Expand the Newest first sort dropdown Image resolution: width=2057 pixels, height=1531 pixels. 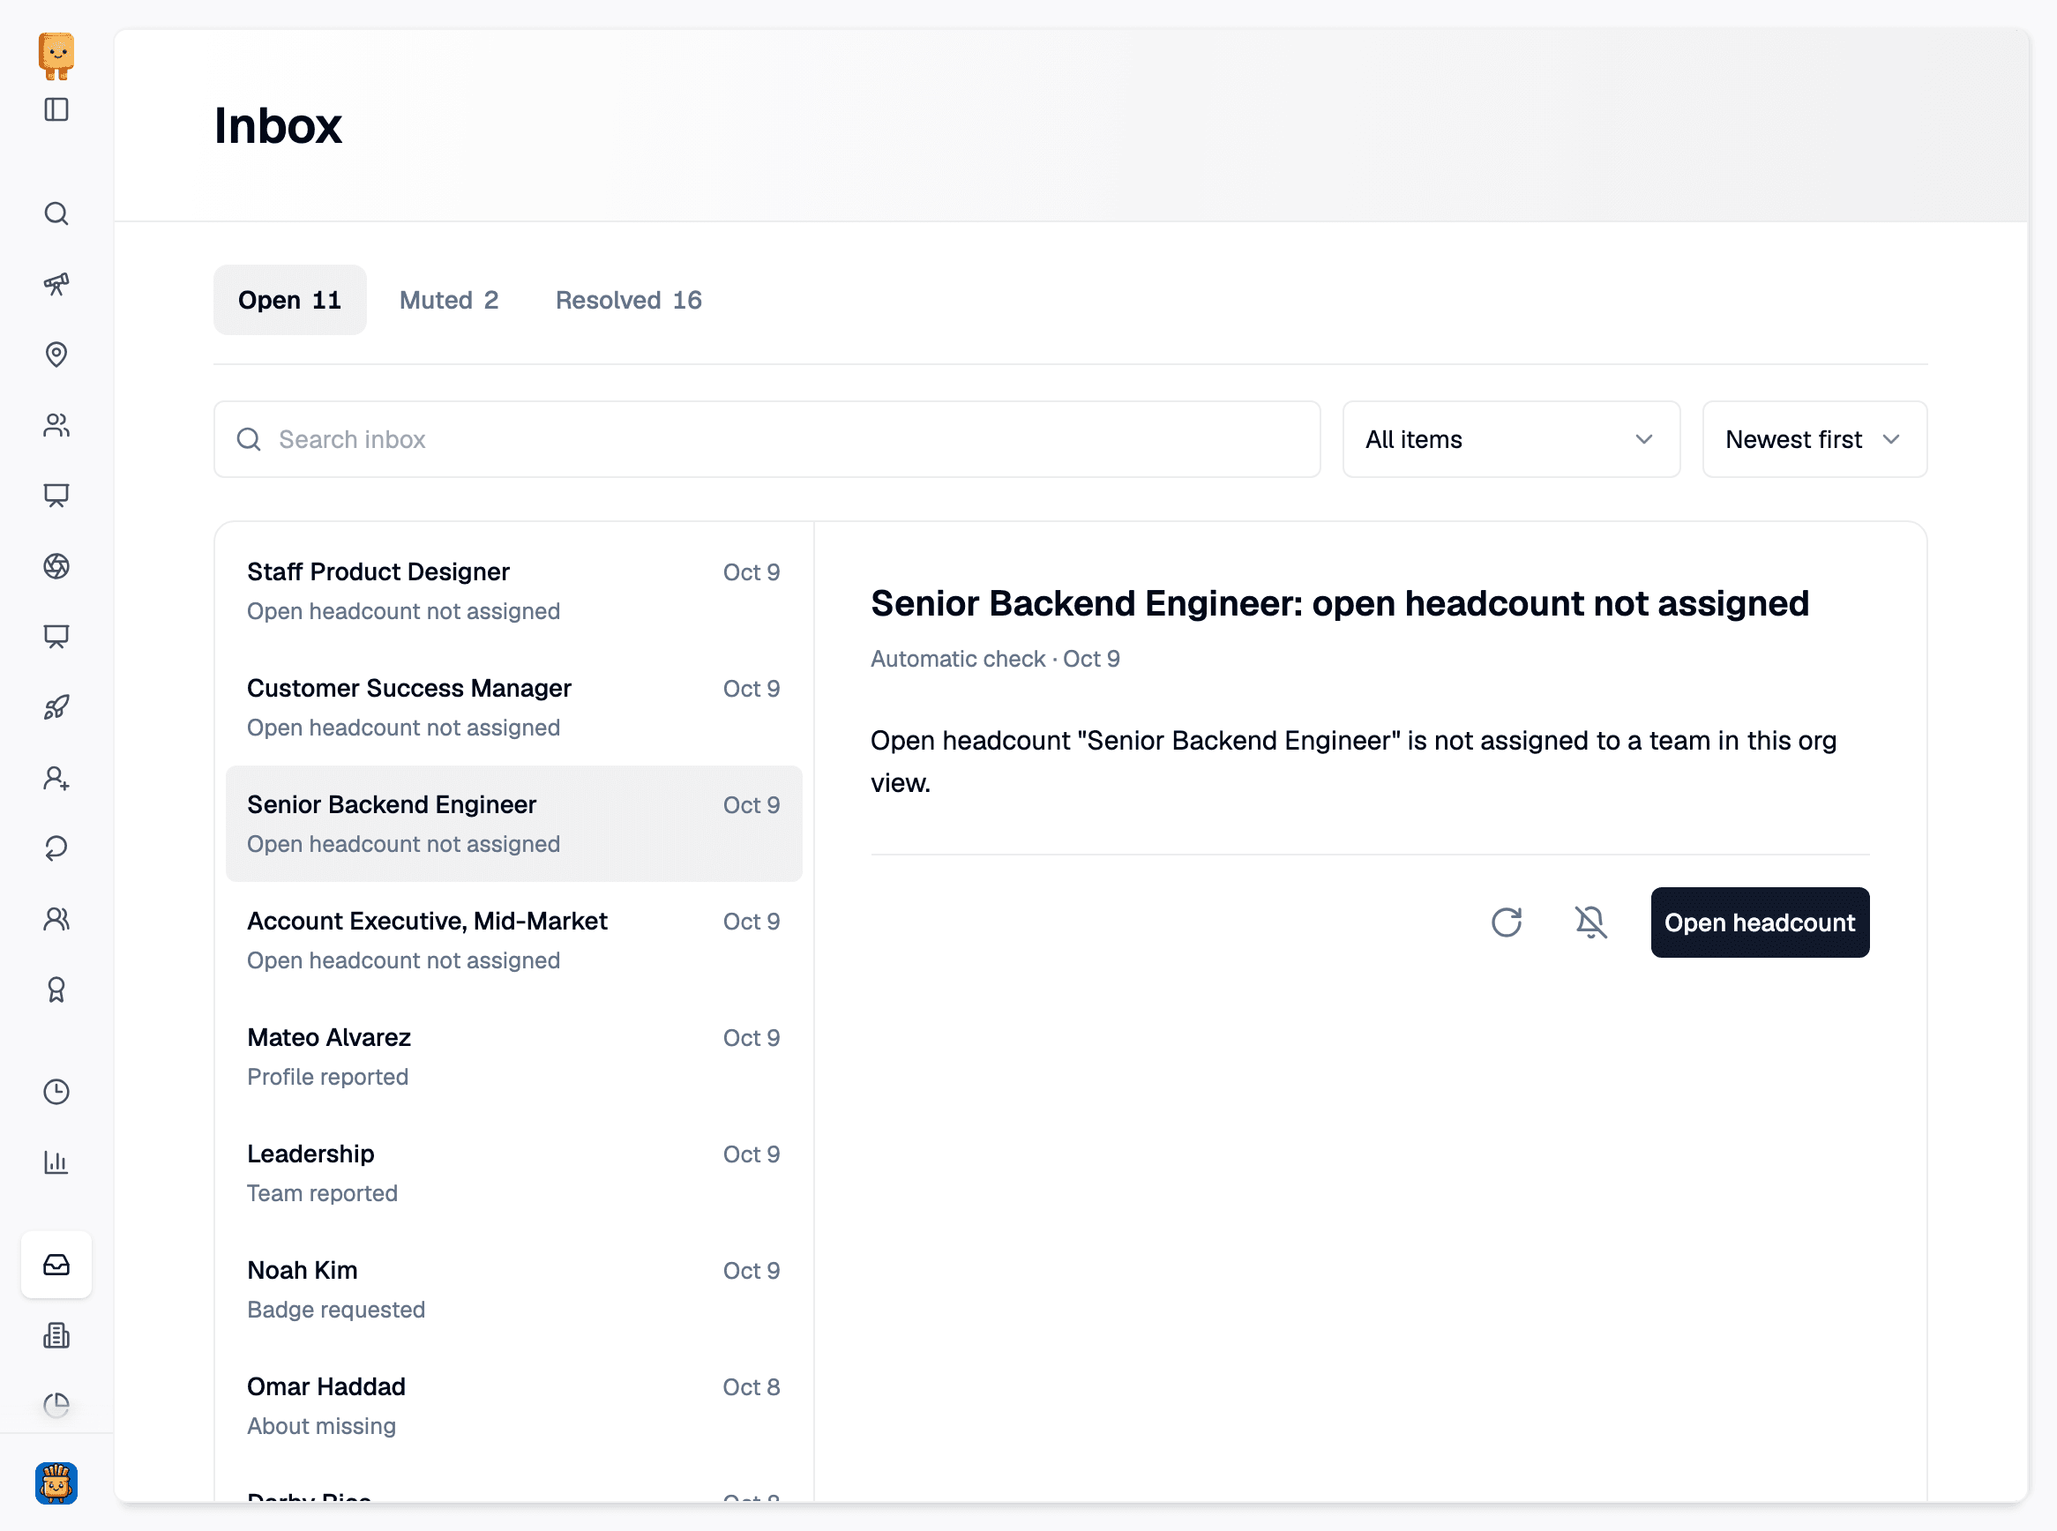1814,439
